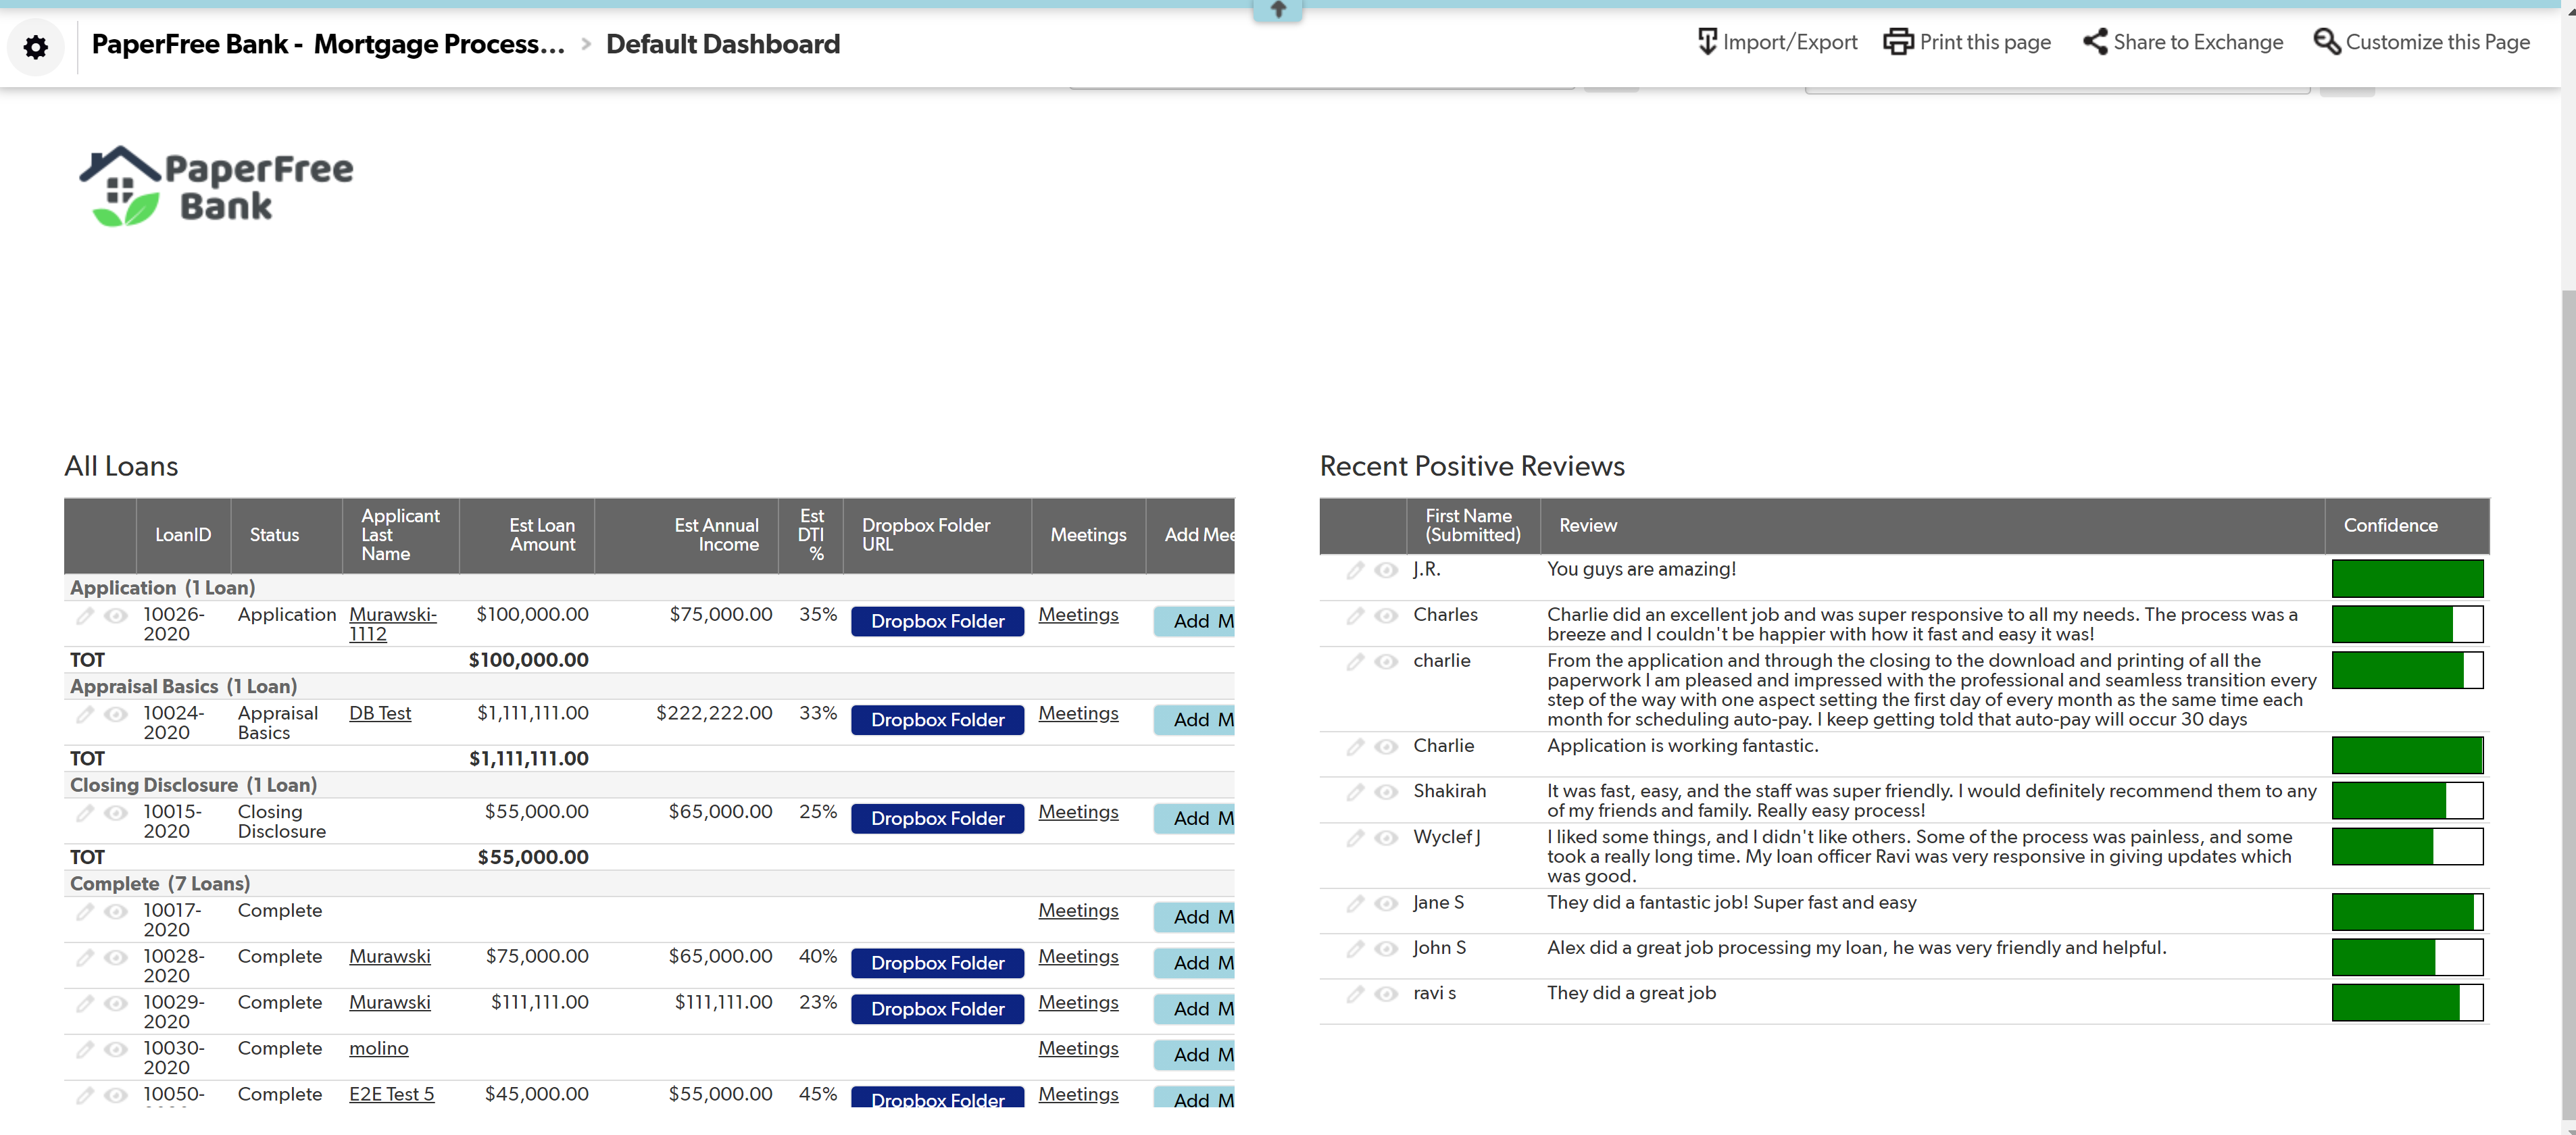Open the settings gear menu

click(36, 47)
